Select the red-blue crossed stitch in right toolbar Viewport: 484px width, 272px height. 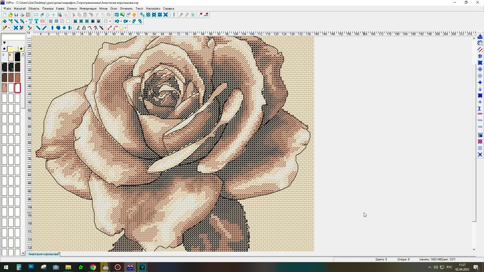pyautogui.click(x=480, y=141)
